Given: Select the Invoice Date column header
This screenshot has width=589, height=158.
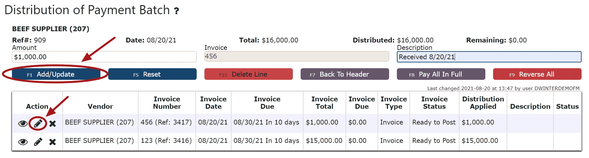Looking at the screenshot, I should tap(213, 103).
